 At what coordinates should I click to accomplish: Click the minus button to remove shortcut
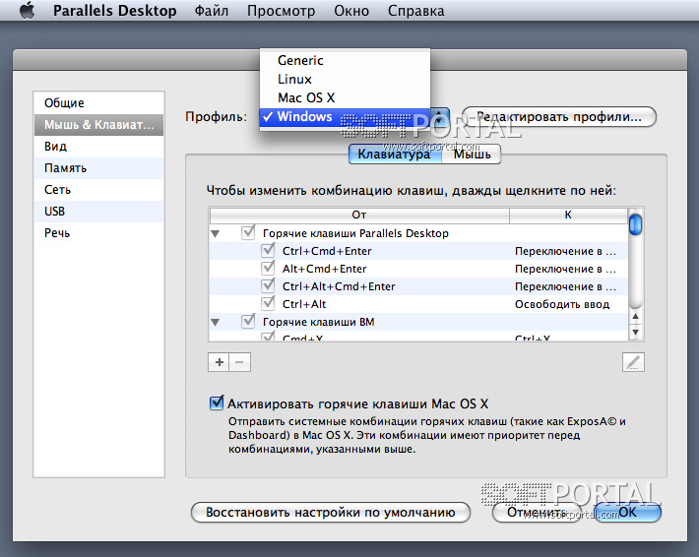[x=240, y=362]
